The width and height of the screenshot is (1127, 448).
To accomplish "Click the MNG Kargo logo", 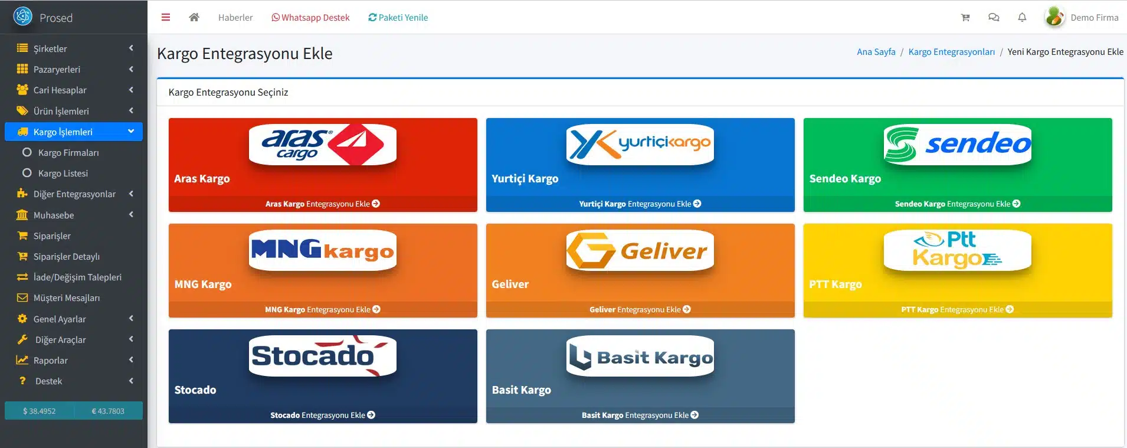I will point(323,250).
